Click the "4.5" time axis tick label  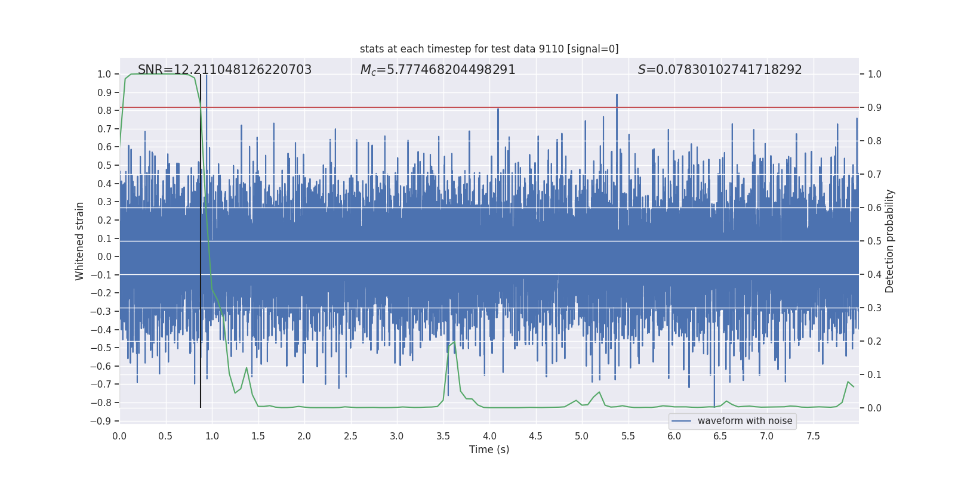pos(535,436)
